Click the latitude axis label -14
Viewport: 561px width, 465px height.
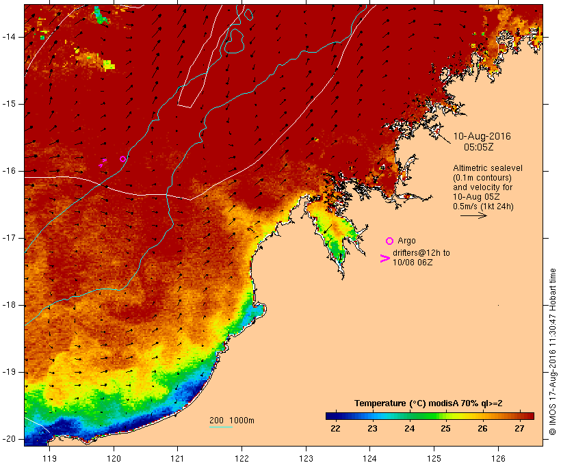9,37
